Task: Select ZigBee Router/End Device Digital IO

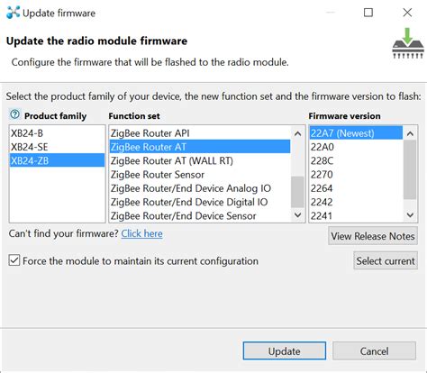Action: click(200, 202)
